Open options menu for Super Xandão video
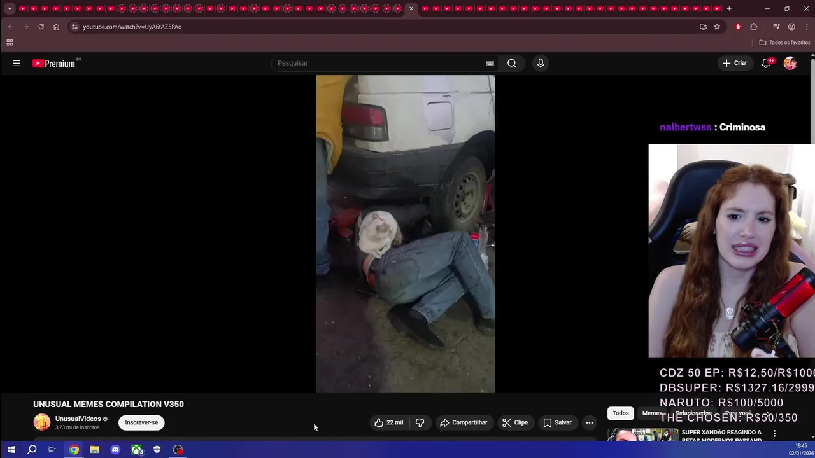Screen dimensions: 815x458 pos(774,434)
